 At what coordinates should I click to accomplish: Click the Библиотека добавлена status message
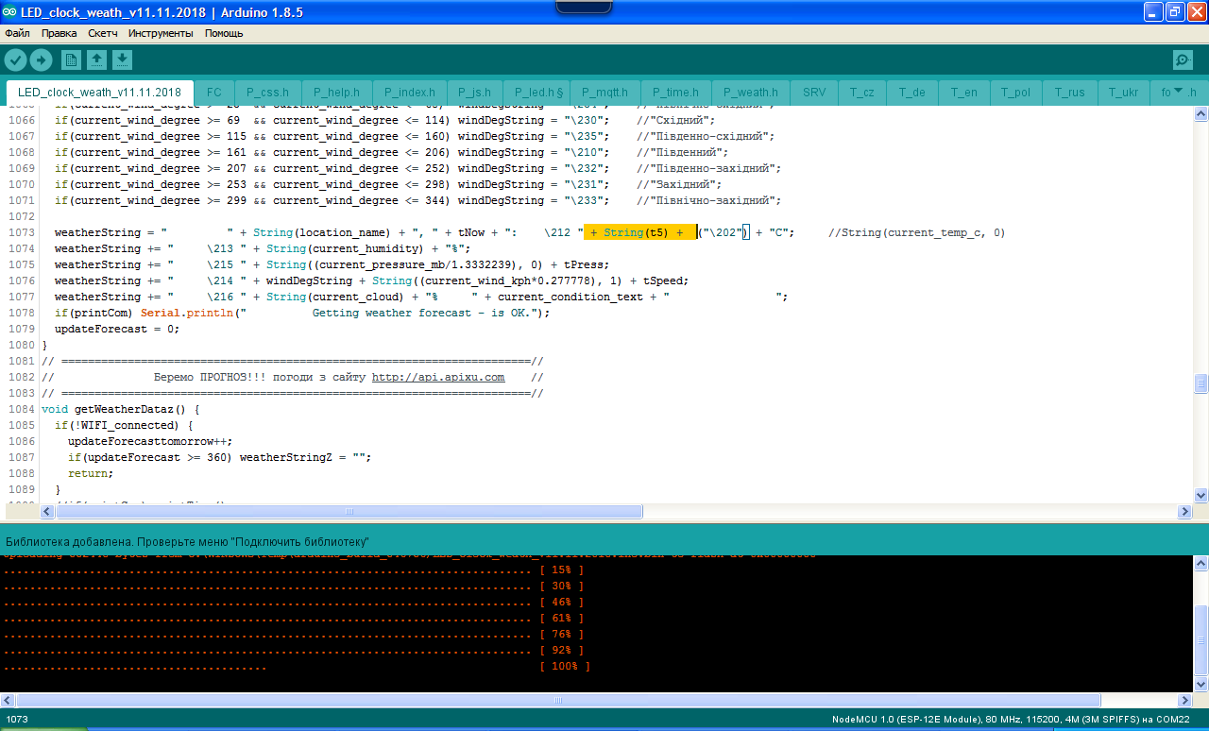pyautogui.click(x=187, y=542)
